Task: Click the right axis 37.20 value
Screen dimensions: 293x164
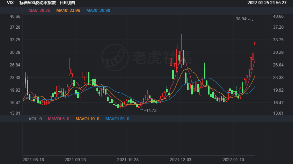Action: (278, 27)
